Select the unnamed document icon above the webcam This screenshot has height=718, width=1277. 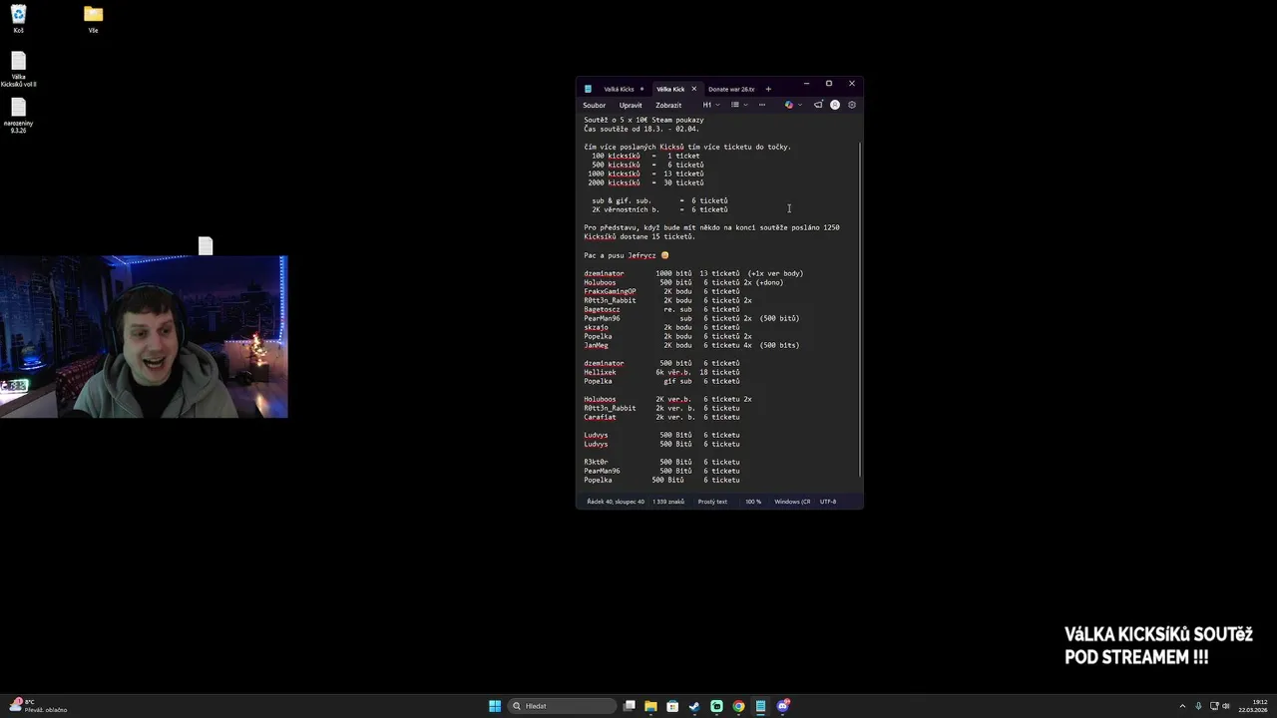(206, 245)
